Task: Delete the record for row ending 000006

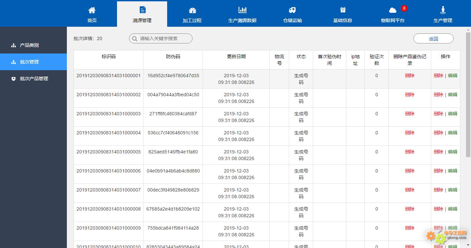Action: click(x=438, y=171)
